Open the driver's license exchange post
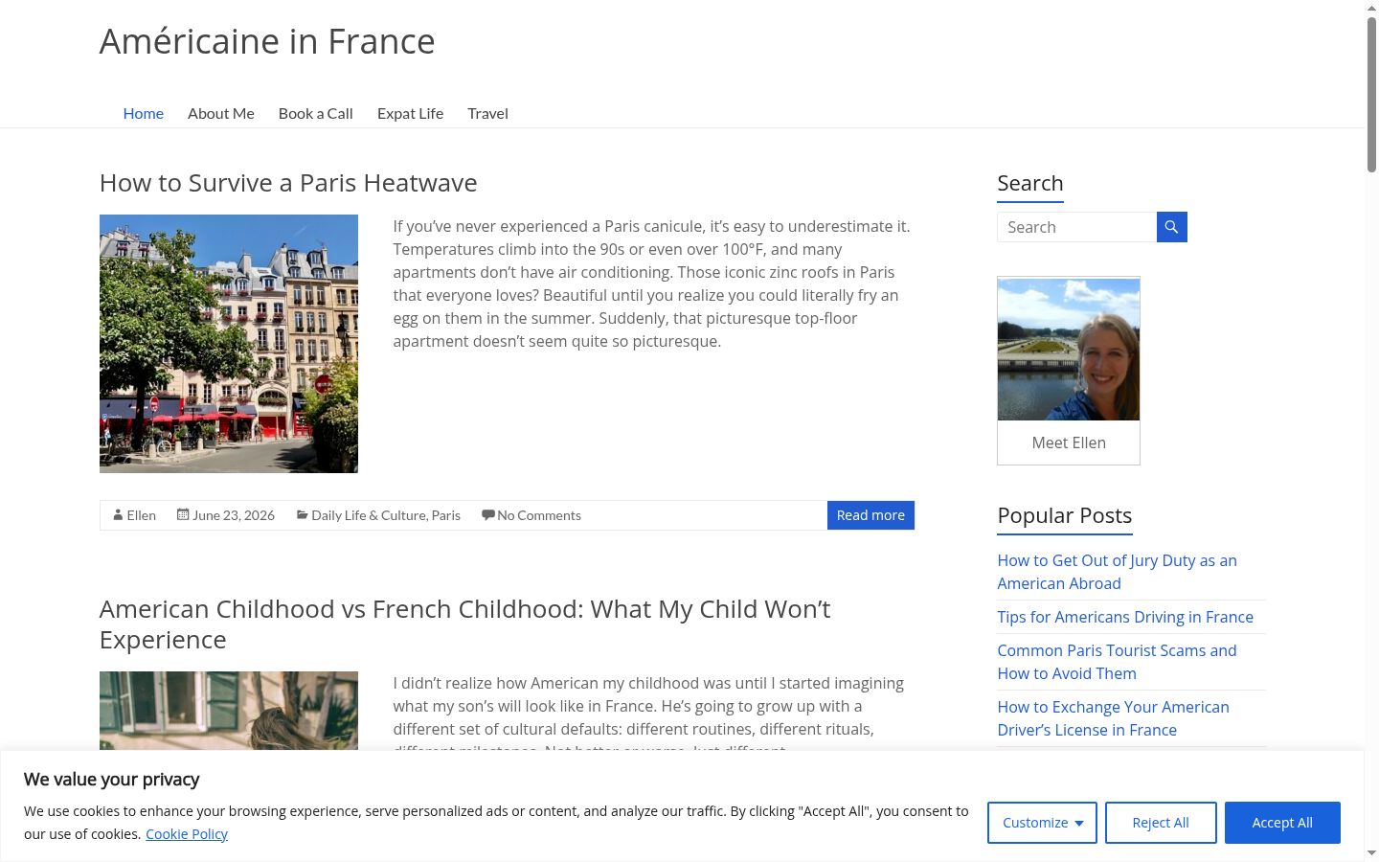 [1114, 718]
